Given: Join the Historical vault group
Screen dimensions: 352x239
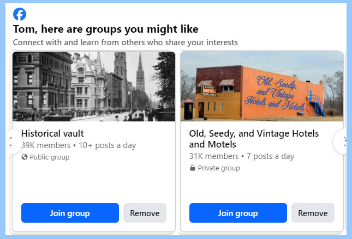Looking at the screenshot, I should 70,213.
